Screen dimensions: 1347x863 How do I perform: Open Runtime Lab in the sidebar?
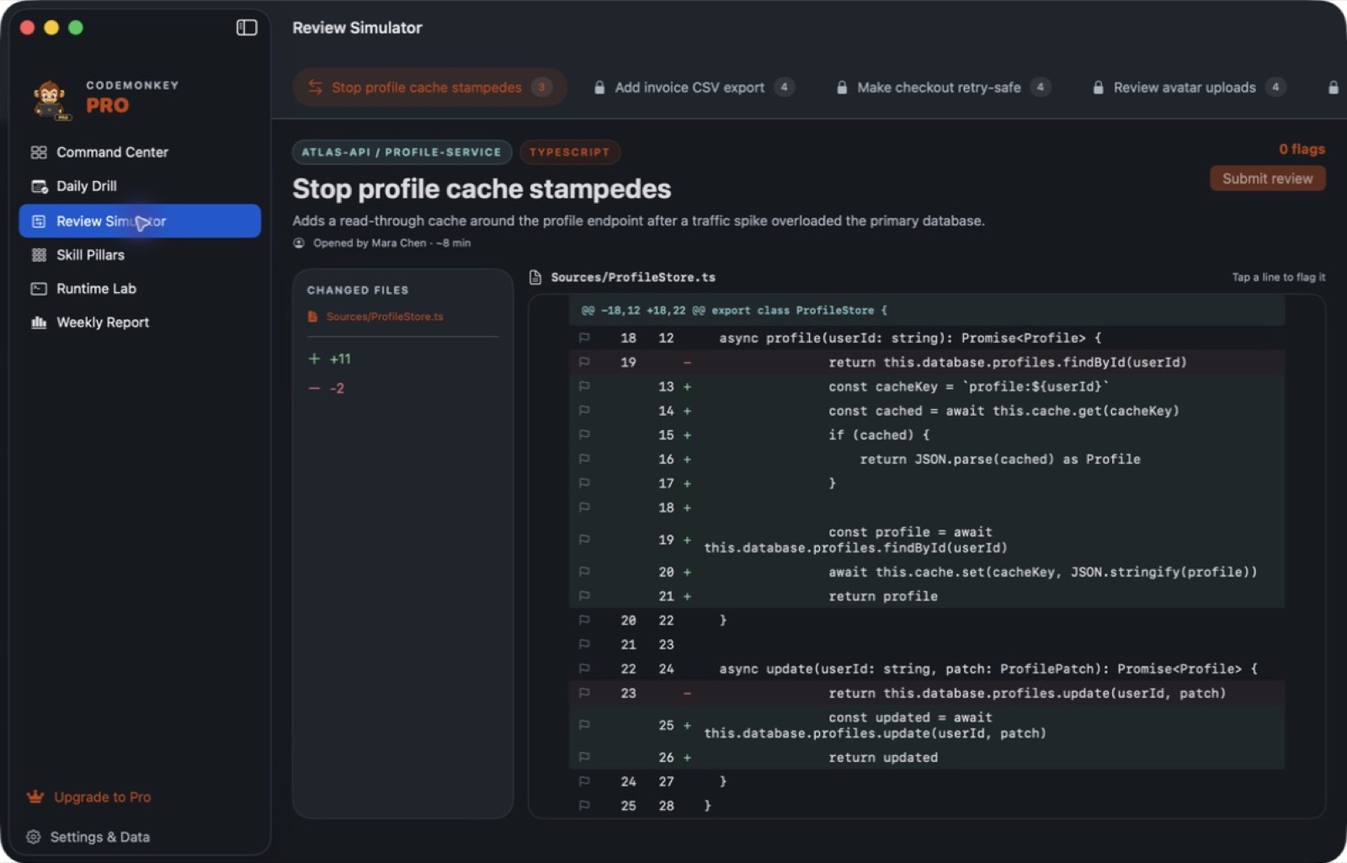point(140,289)
